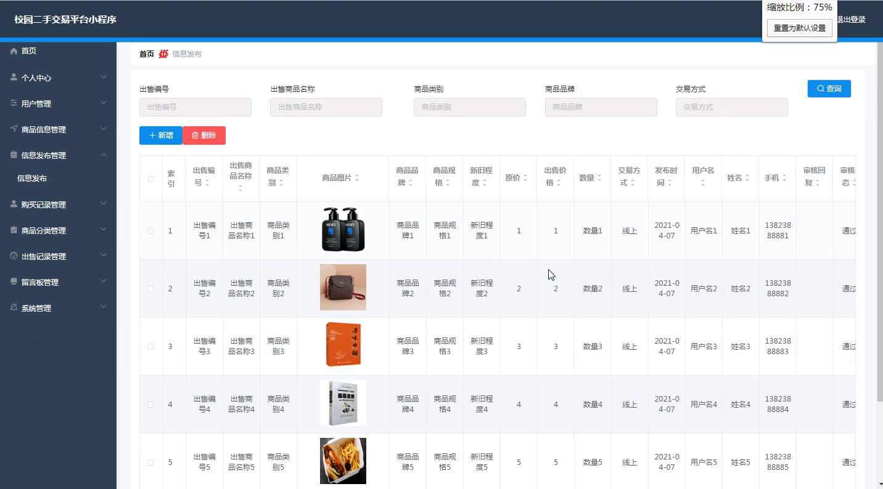Open the men's cleanser product image in row 1
Viewport: 883px width, 489px height.
343,230
